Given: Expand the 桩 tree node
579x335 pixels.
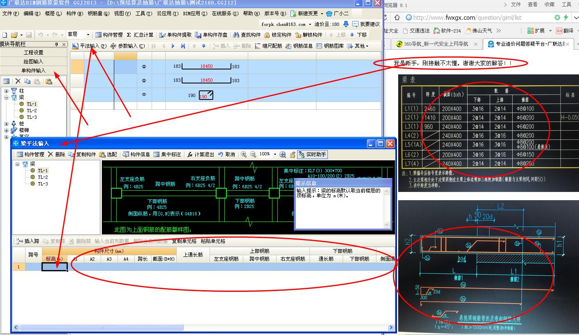Looking at the screenshot, I should pos(7,124).
